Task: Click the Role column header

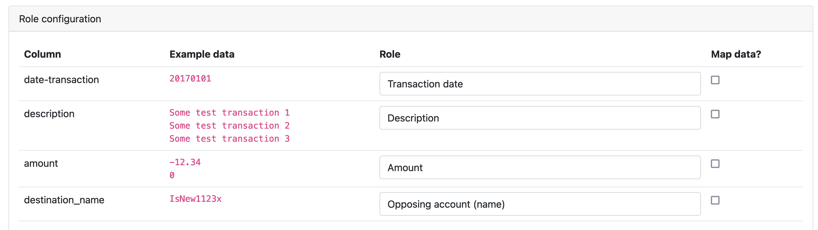Action: coord(390,54)
